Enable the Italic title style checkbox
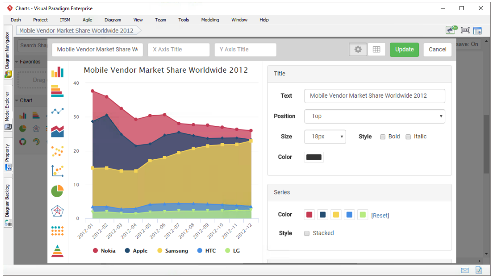This screenshot has height=280, width=494. coord(408,137)
